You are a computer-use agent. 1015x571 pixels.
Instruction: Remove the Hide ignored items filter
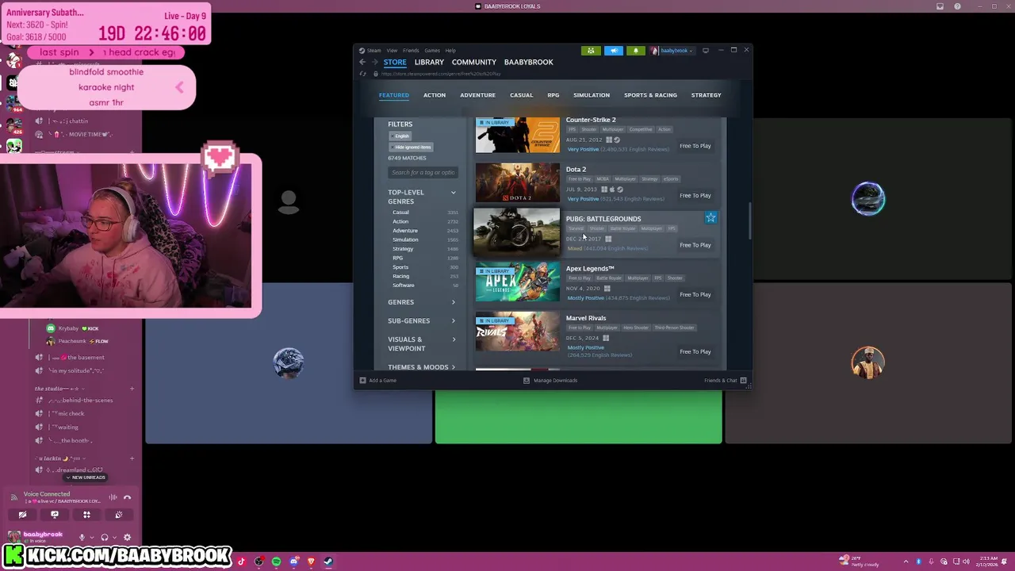(411, 147)
